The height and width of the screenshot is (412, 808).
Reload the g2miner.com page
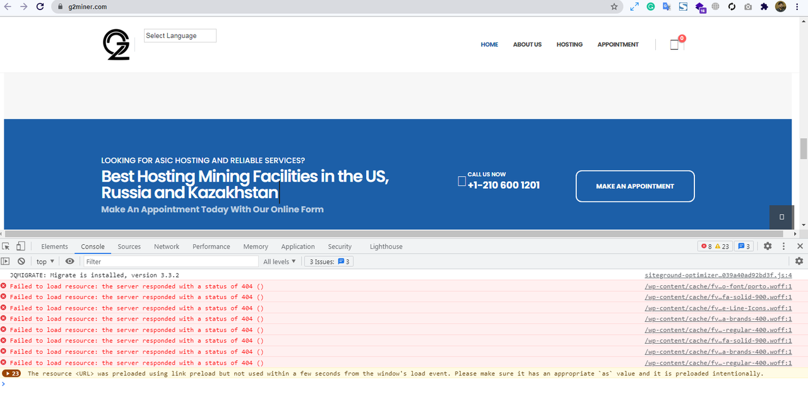pos(40,6)
